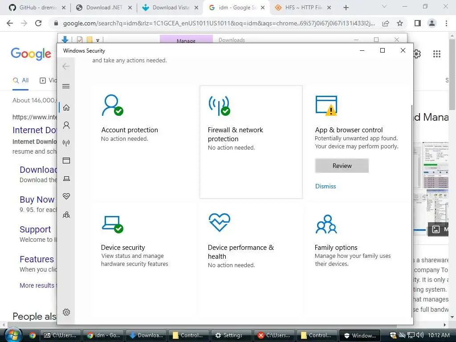Open the Internet Download search result link
456x342 pixels.
tap(35, 130)
